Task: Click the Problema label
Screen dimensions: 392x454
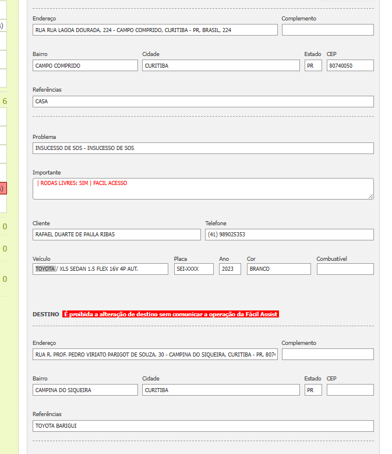Action: 44,137
